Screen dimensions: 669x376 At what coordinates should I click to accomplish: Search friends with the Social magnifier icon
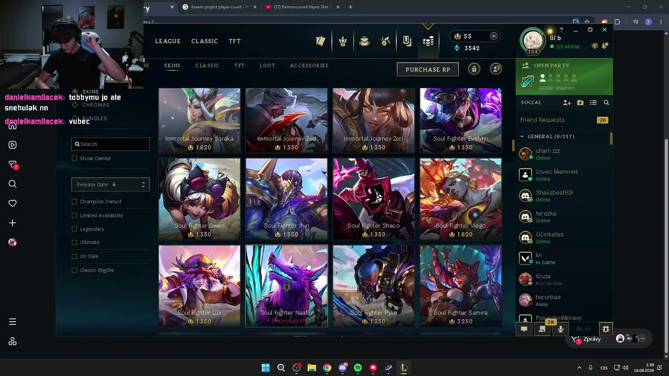(x=606, y=103)
